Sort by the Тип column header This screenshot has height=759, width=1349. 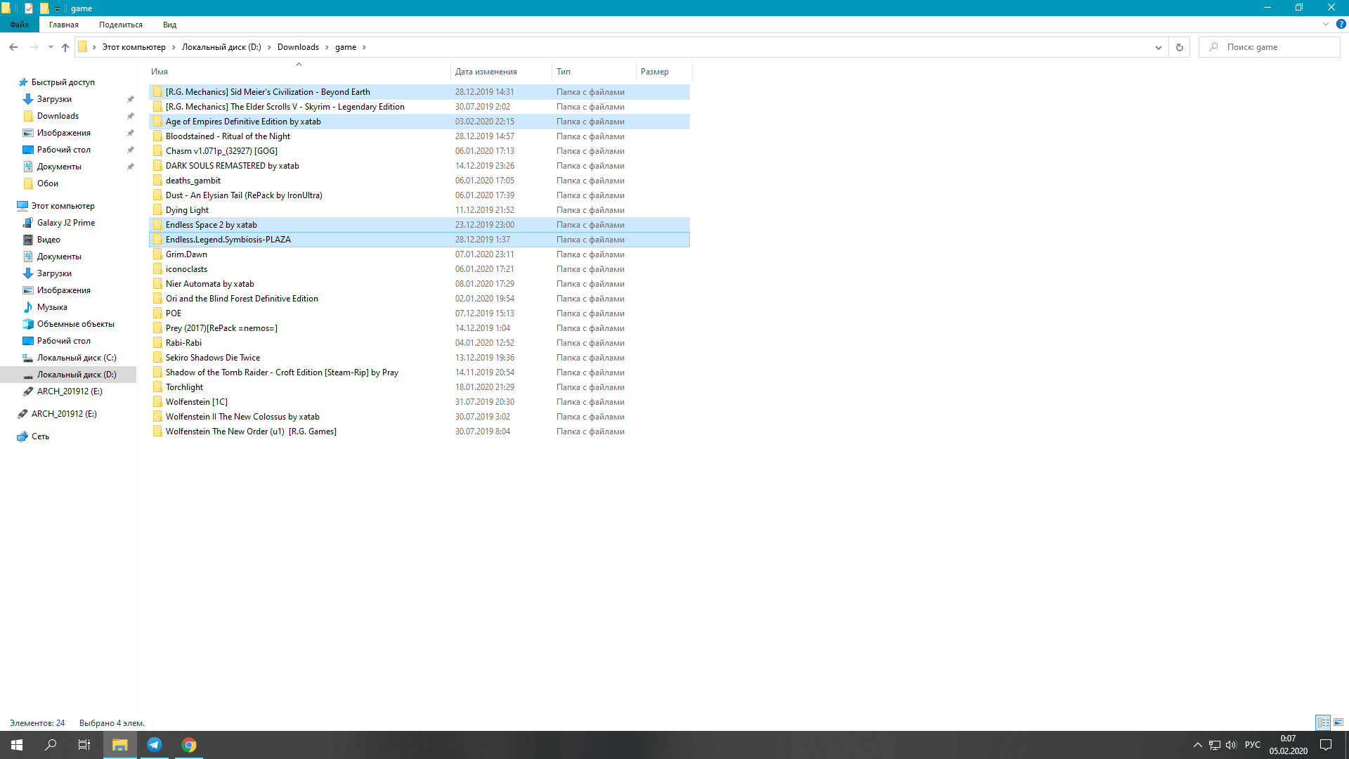pos(594,72)
